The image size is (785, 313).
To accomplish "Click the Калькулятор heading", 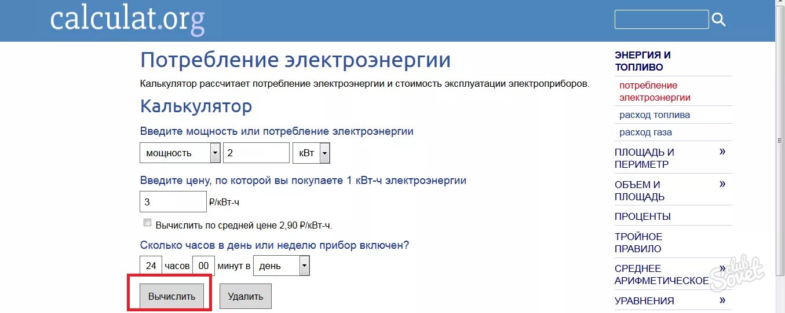I will pyautogui.click(x=196, y=106).
